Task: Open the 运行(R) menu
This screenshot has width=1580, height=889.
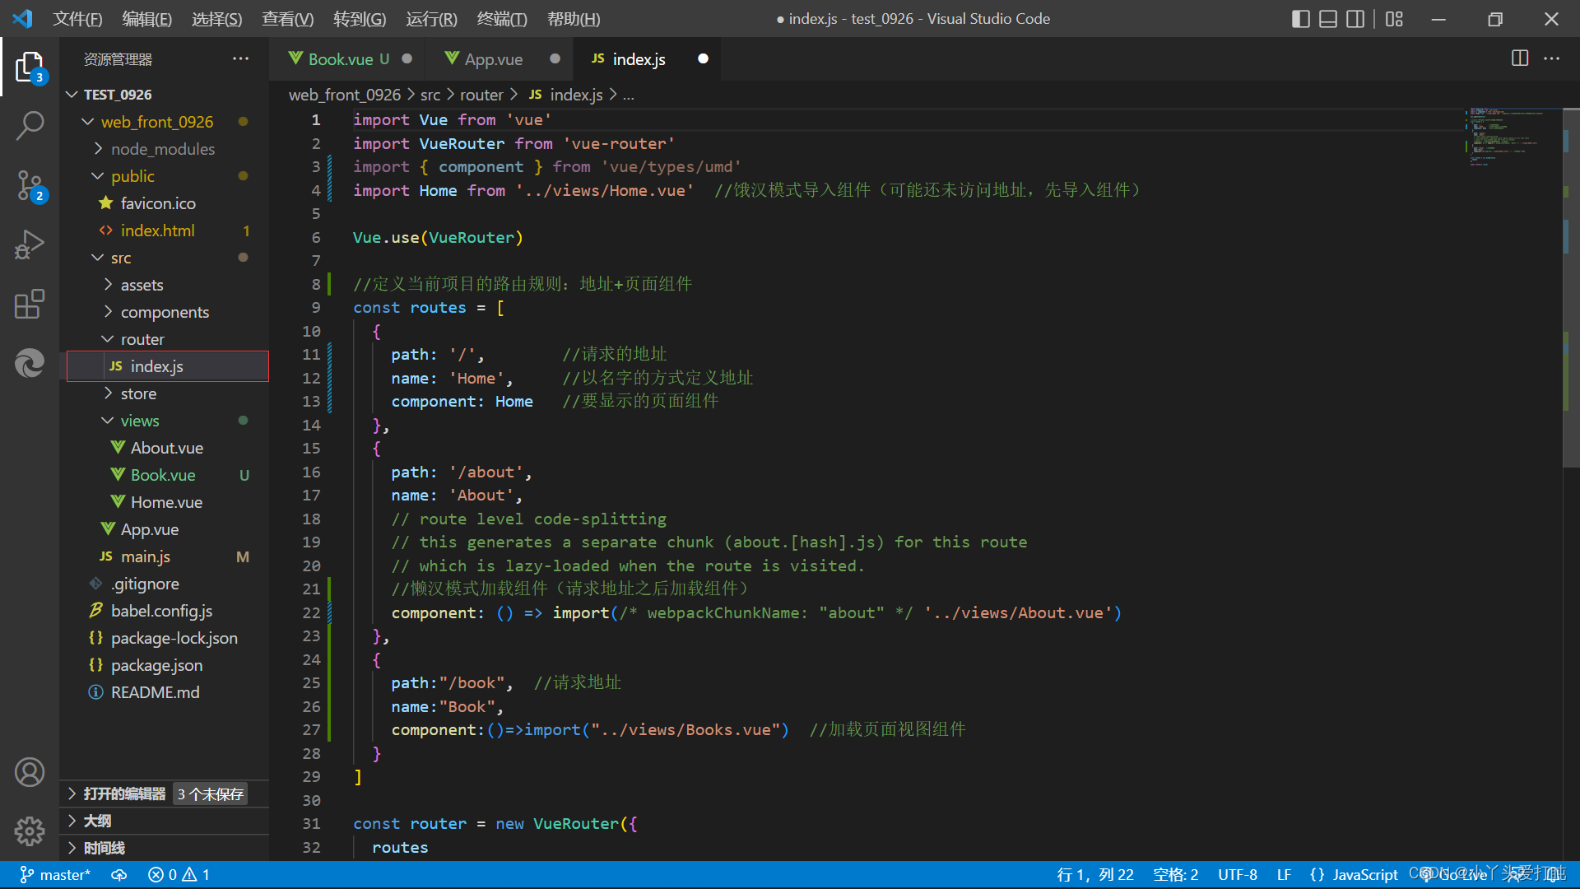Action: tap(431, 19)
